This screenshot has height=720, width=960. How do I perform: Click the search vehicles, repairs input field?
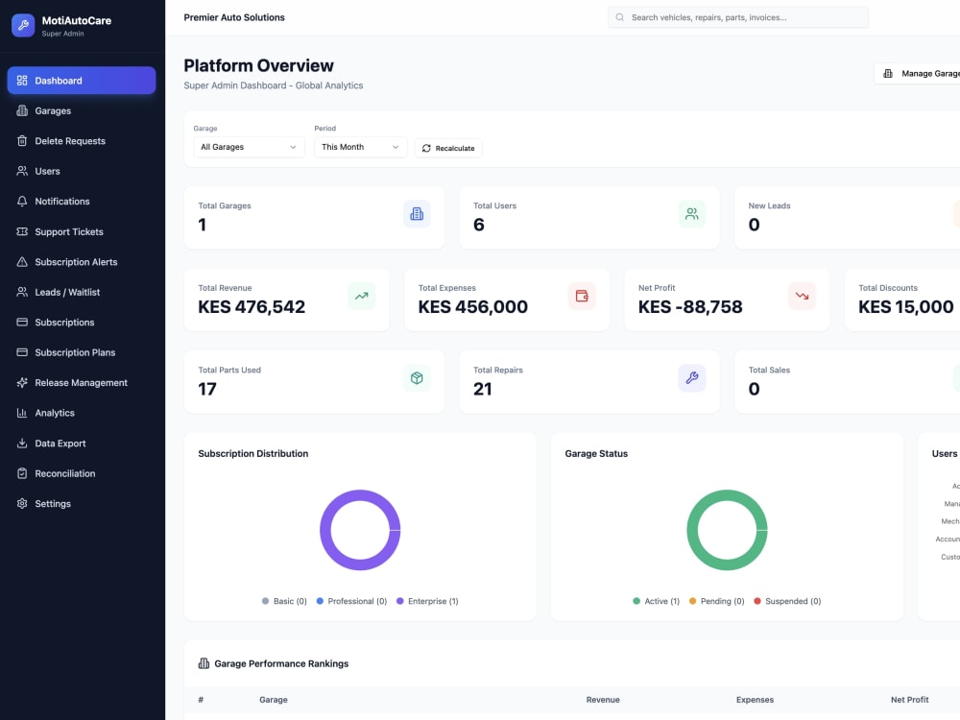(x=738, y=17)
